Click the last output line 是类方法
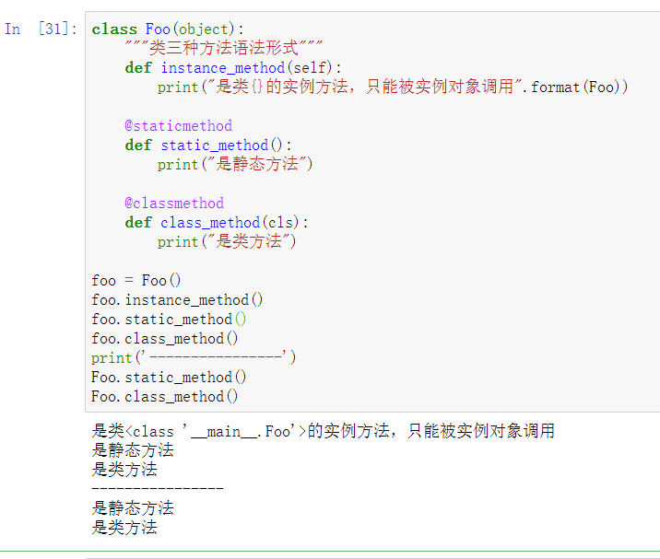 124,528
